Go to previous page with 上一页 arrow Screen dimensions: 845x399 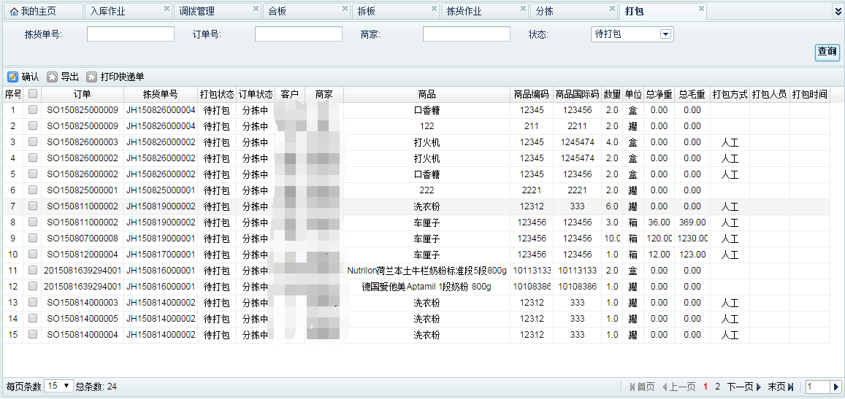665,387
